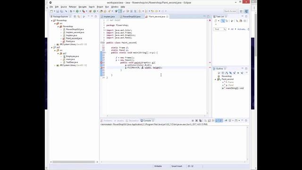The width and height of the screenshot is (302, 170).
Task: Click the green Run button in the toolbar
Action: click(77, 11)
